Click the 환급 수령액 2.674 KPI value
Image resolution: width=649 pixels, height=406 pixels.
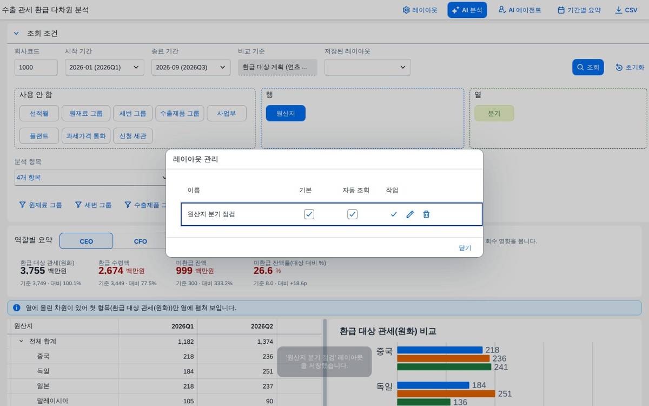[x=111, y=271]
